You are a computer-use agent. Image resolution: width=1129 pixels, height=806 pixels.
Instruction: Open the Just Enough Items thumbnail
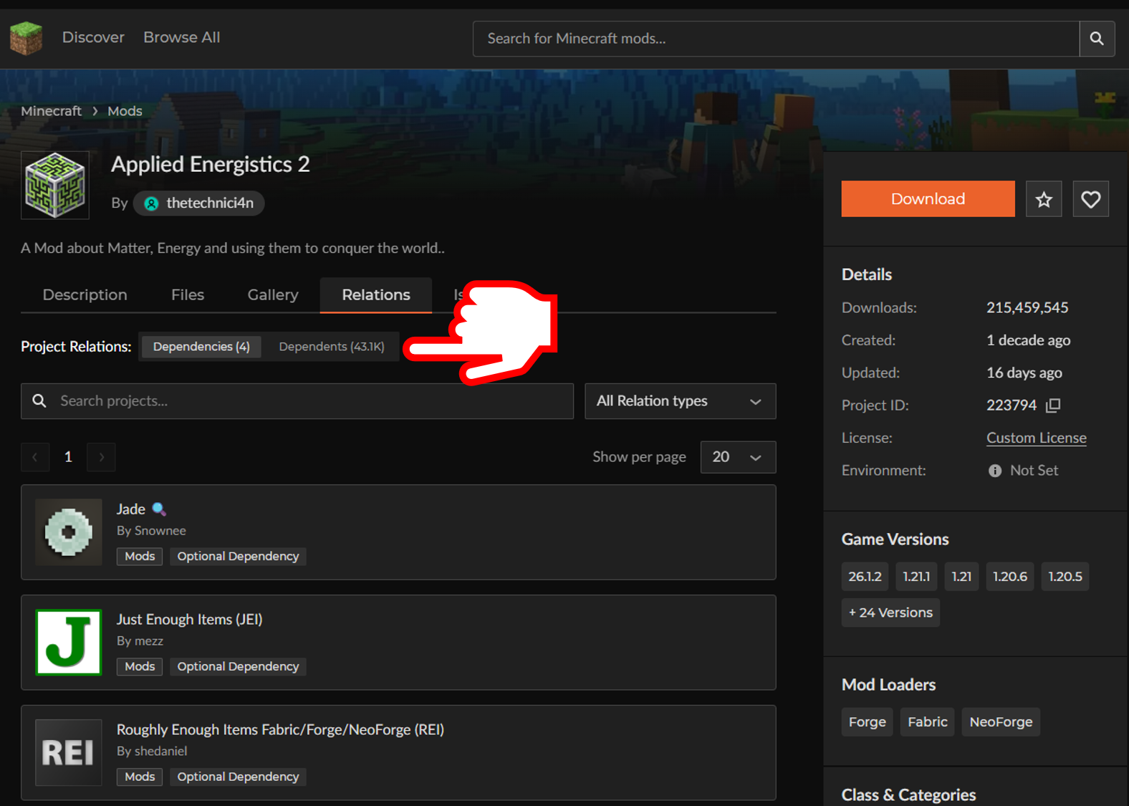click(x=69, y=643)
